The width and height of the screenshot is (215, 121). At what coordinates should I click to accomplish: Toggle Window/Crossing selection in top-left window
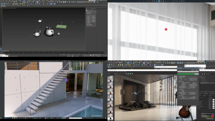[20, 2]
